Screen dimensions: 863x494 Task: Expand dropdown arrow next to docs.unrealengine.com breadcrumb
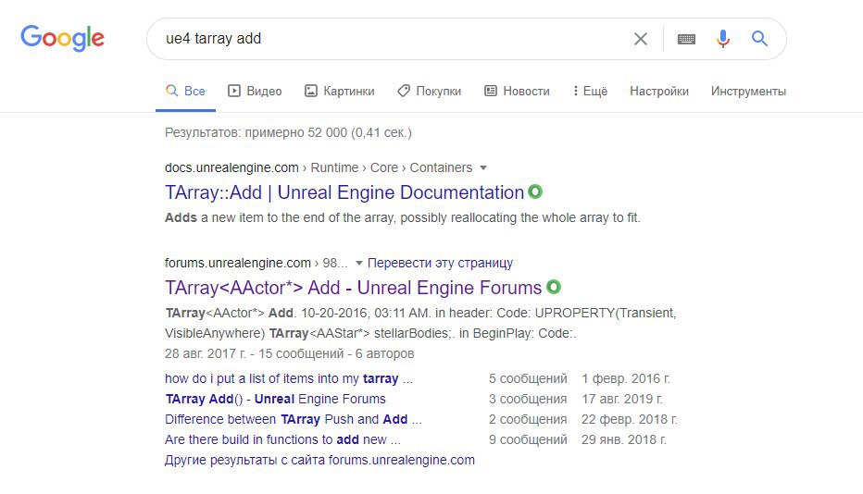point(483,167)
